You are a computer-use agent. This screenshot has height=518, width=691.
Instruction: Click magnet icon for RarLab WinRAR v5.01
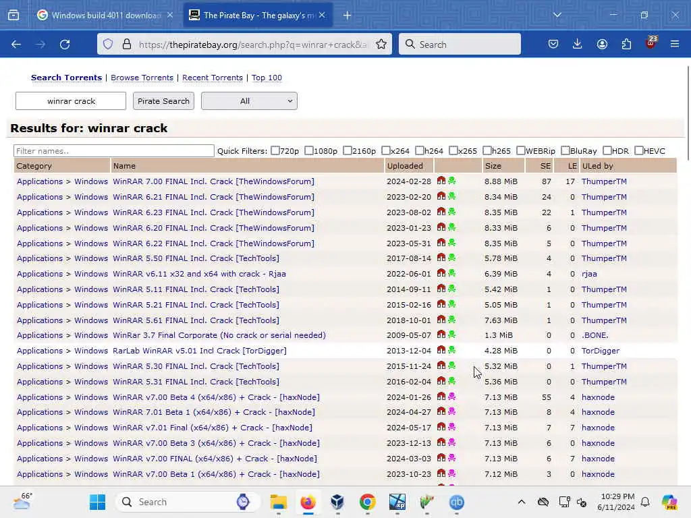point(441,350)
